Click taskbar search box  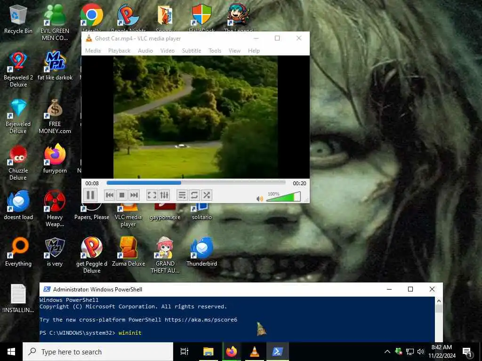coord(98,352)
